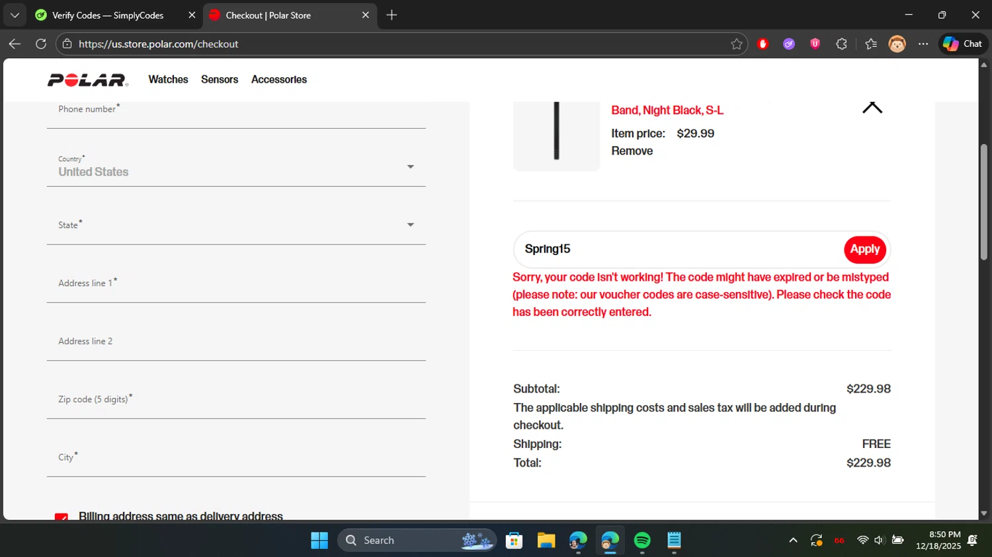Viewport: 992px width, 557px height.
Task: Click the voucher code field containing Spring15
Action: point(679,249)
